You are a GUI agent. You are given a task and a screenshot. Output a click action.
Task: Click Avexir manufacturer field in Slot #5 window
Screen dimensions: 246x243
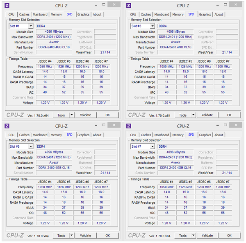[54, 162]
